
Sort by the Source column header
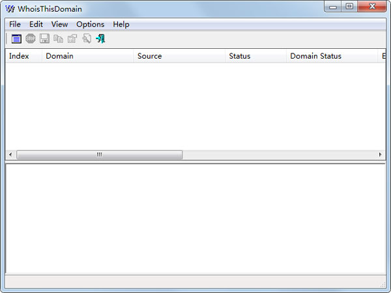click(x=179, y=56)
